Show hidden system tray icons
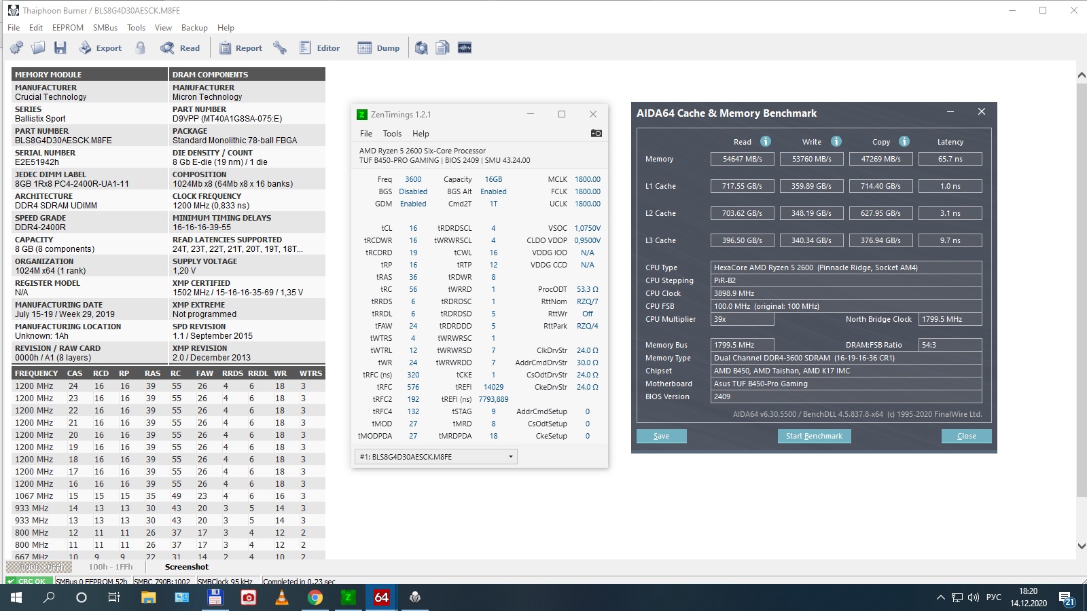The width and height of the screenshot is (1087, 611). 940,597
